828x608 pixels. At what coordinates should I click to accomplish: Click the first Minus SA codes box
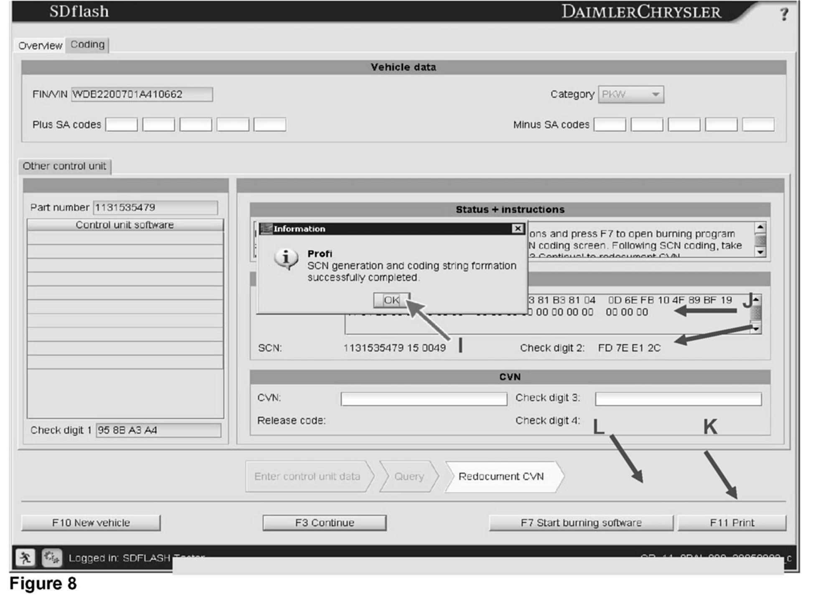(x=610, y=124)
